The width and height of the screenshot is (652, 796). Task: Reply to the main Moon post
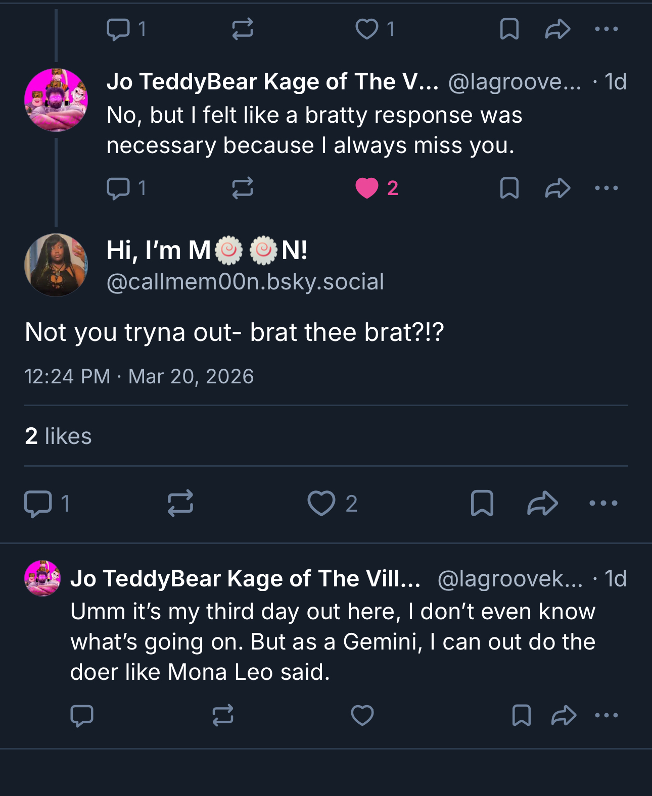click(x=38, y=504)
